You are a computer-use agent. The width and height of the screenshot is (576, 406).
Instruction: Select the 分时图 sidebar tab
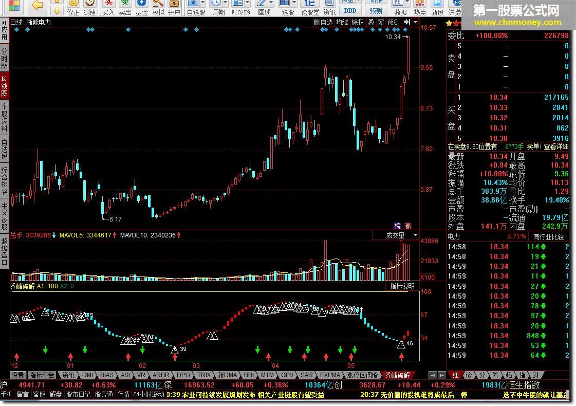point(5,59)
